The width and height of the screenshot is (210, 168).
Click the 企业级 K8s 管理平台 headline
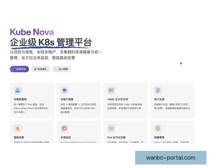click(51, 42)
